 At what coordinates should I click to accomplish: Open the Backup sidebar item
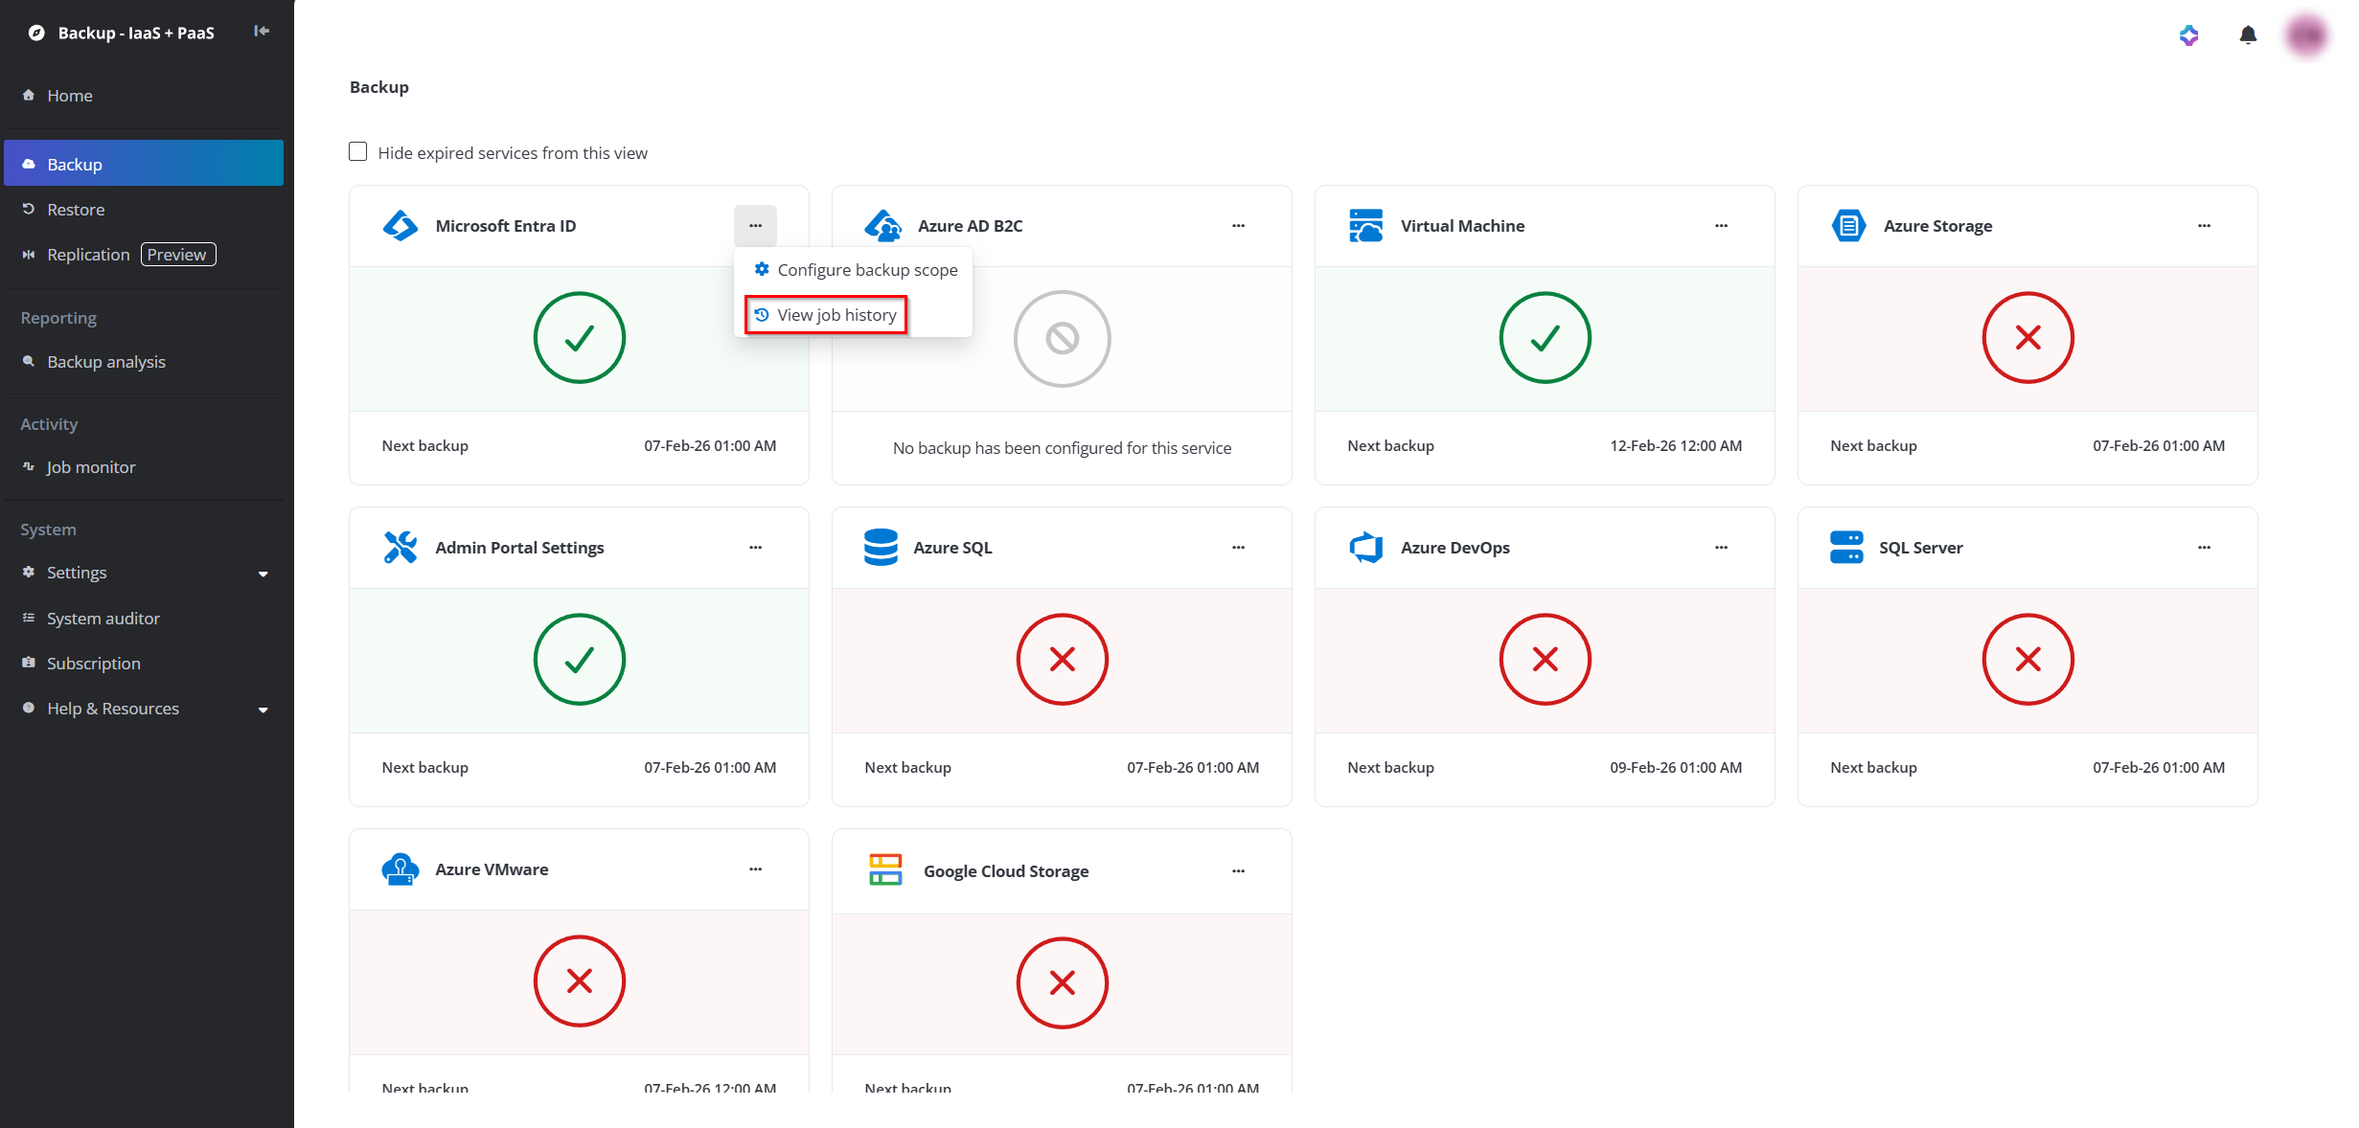(144, 164)
